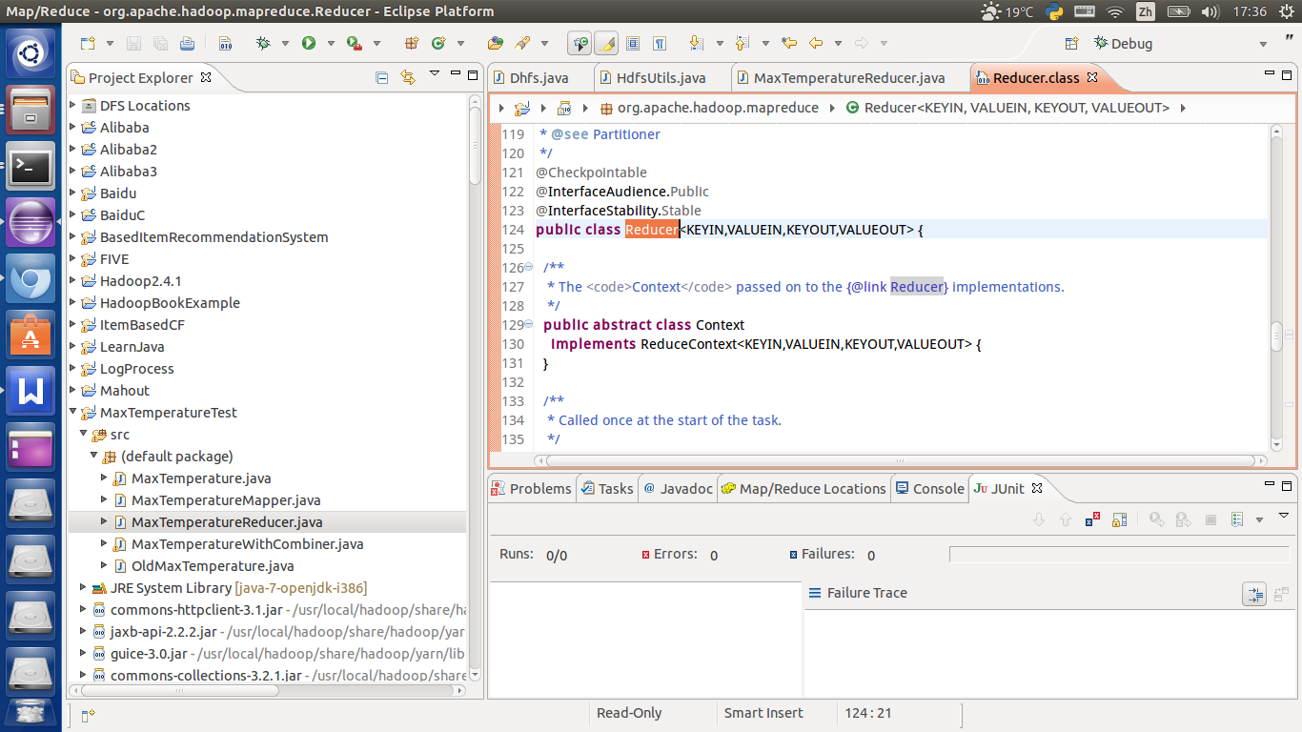Open Eclipse from the Ubuntu launcher
Image resolution: width=1302 pixels, height=732 pixels.
[31, 224]
